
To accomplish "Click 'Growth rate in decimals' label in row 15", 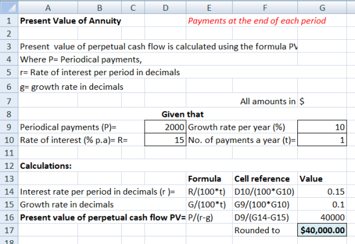I will coord(67,205).
